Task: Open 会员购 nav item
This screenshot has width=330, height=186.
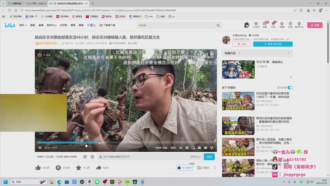Action: (x=64, y=25)
